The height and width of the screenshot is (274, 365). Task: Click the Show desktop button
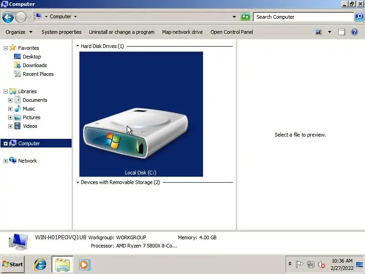coord(360,264)
